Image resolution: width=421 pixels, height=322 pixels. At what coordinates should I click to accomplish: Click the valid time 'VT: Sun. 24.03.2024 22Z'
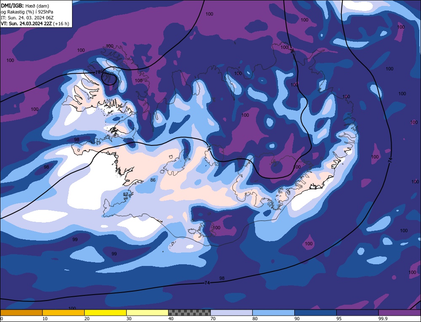pyautogui.click(x=26, y=24)
